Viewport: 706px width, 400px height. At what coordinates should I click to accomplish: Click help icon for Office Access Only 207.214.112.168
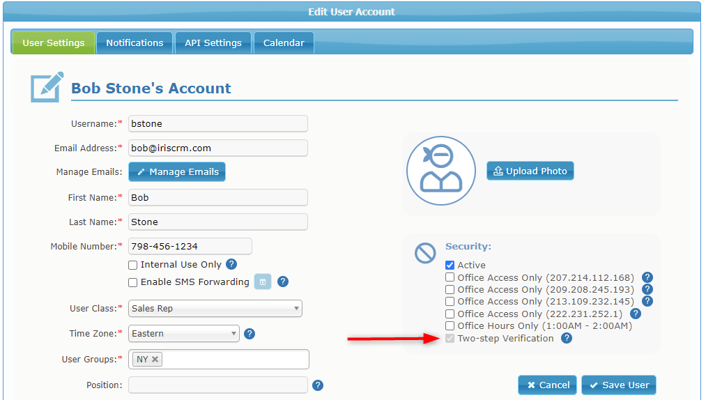(x=647, y=277)
